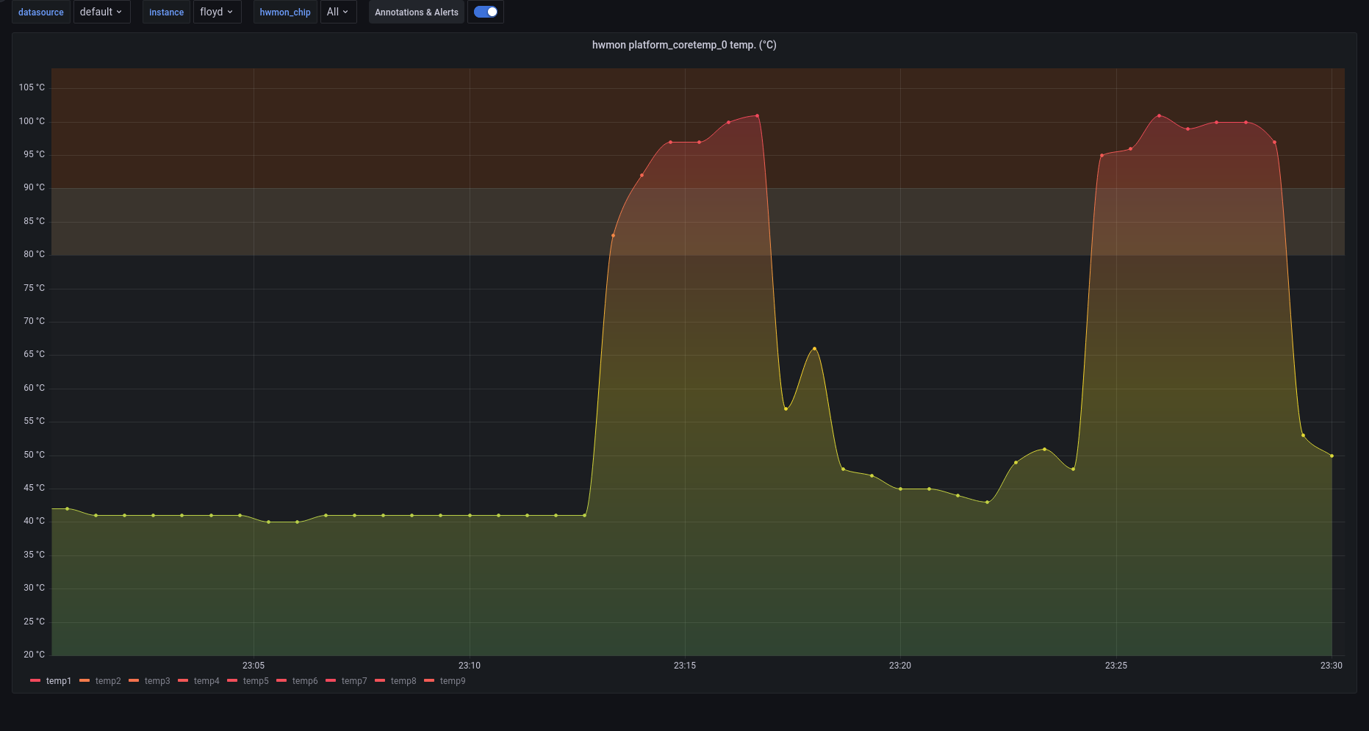This screenshot has width=1369, height=731.
Task: Choose temp9 in the legend
Action: click(x=453, y=681)
